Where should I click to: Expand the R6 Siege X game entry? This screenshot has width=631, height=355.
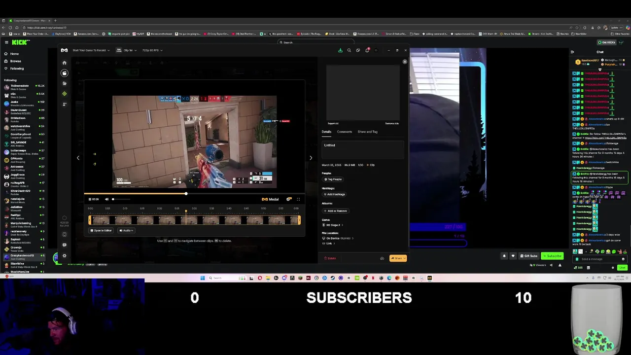[x=333, y=225]
